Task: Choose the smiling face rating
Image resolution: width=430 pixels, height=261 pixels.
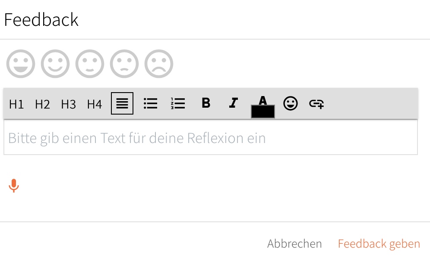Action: (55, 64)
